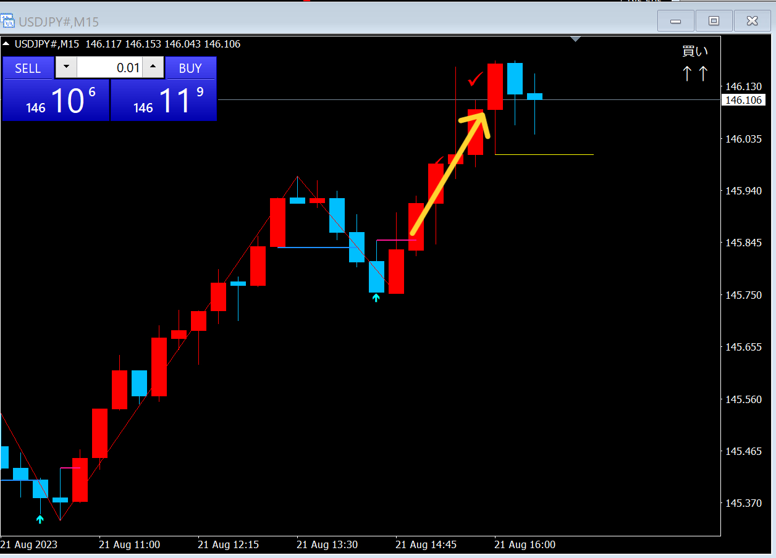
Task: Click the SELL button
Action: point(28,68)
